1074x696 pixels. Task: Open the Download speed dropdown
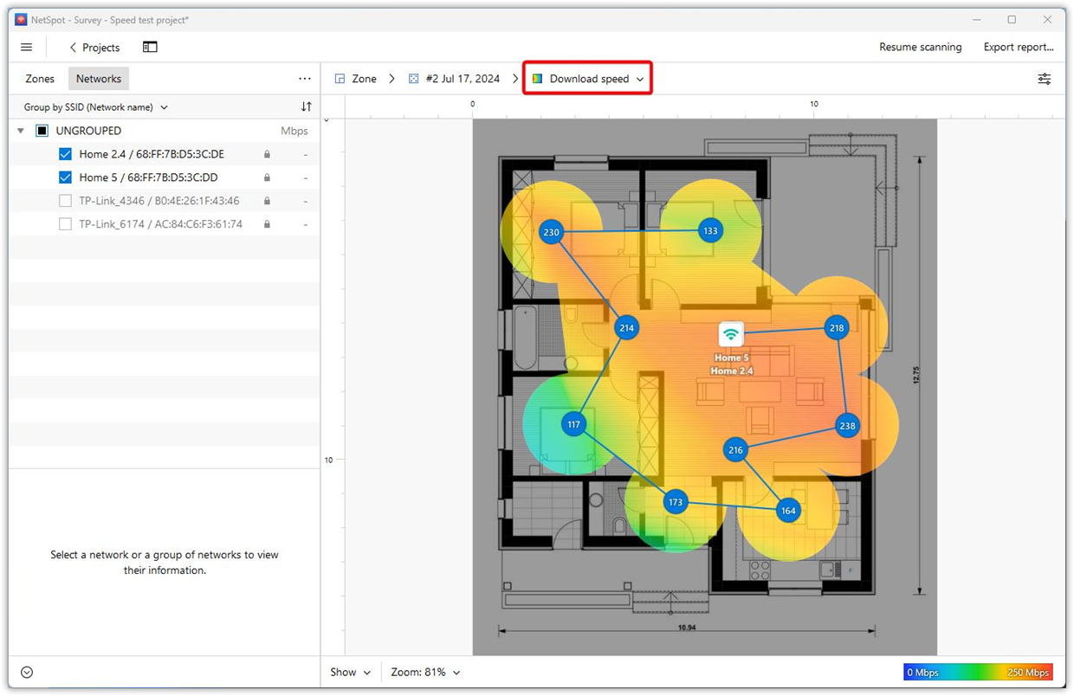tap(587, 78)
